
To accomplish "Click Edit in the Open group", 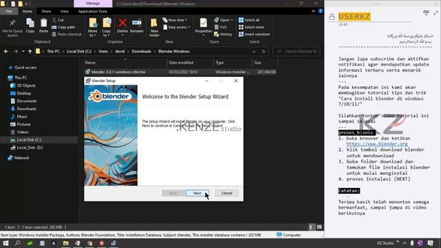I will (x=220, y=28).
